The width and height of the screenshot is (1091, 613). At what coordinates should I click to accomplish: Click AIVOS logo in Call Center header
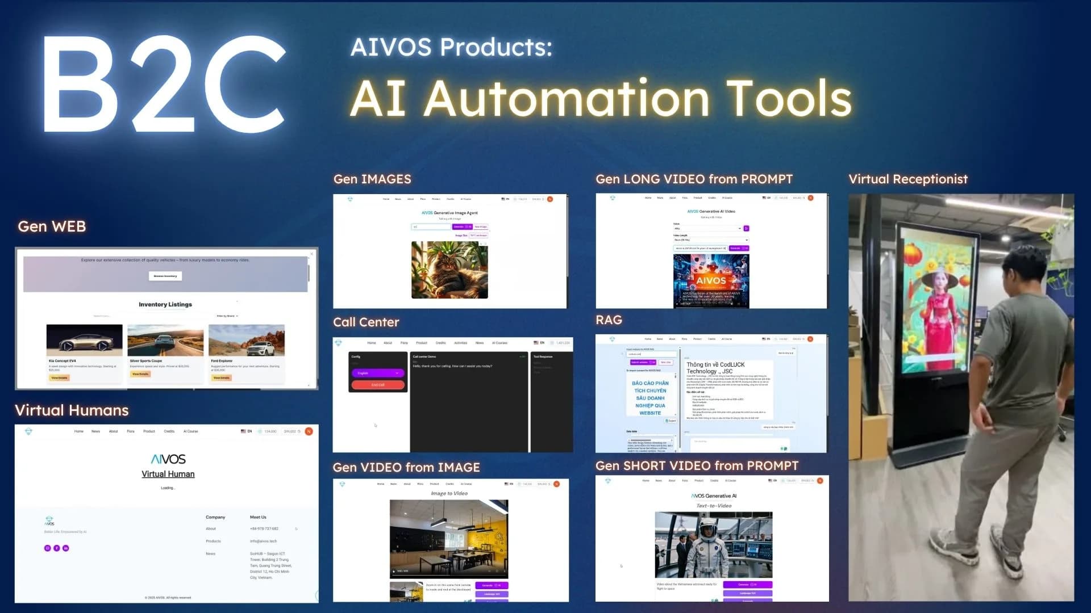pyautogui.click(x=339, y=343)
